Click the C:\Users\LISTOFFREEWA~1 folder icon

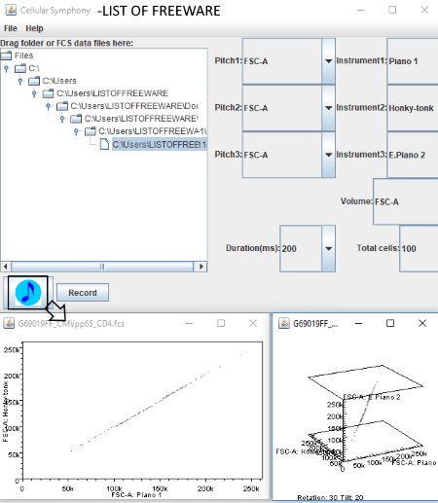(91, 131)
